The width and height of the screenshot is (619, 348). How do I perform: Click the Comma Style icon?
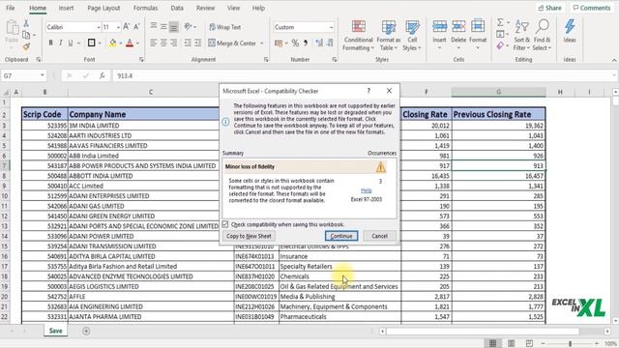coord(306,43)
